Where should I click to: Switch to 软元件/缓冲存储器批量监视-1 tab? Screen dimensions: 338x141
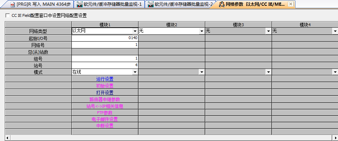click(110, 4)
